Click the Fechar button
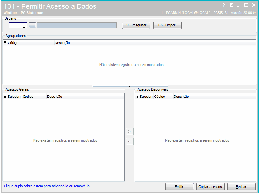This screenshot has height=194, width=259. click(x=241, y=187)
